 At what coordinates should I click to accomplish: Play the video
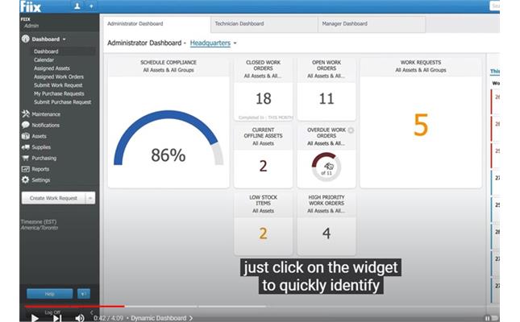point(35,318)
